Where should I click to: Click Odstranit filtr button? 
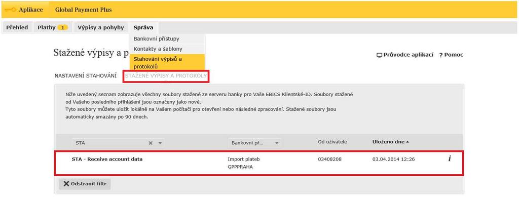coord(85,184)
